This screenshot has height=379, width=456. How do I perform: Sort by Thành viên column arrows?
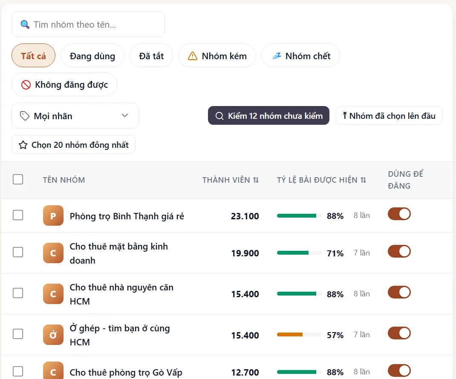click(x=256, y=180)
